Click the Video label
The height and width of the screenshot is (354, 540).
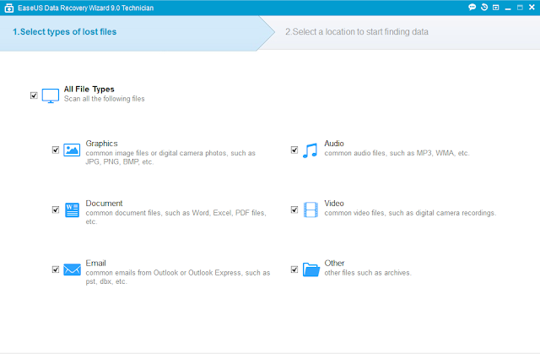click(334, 204)
